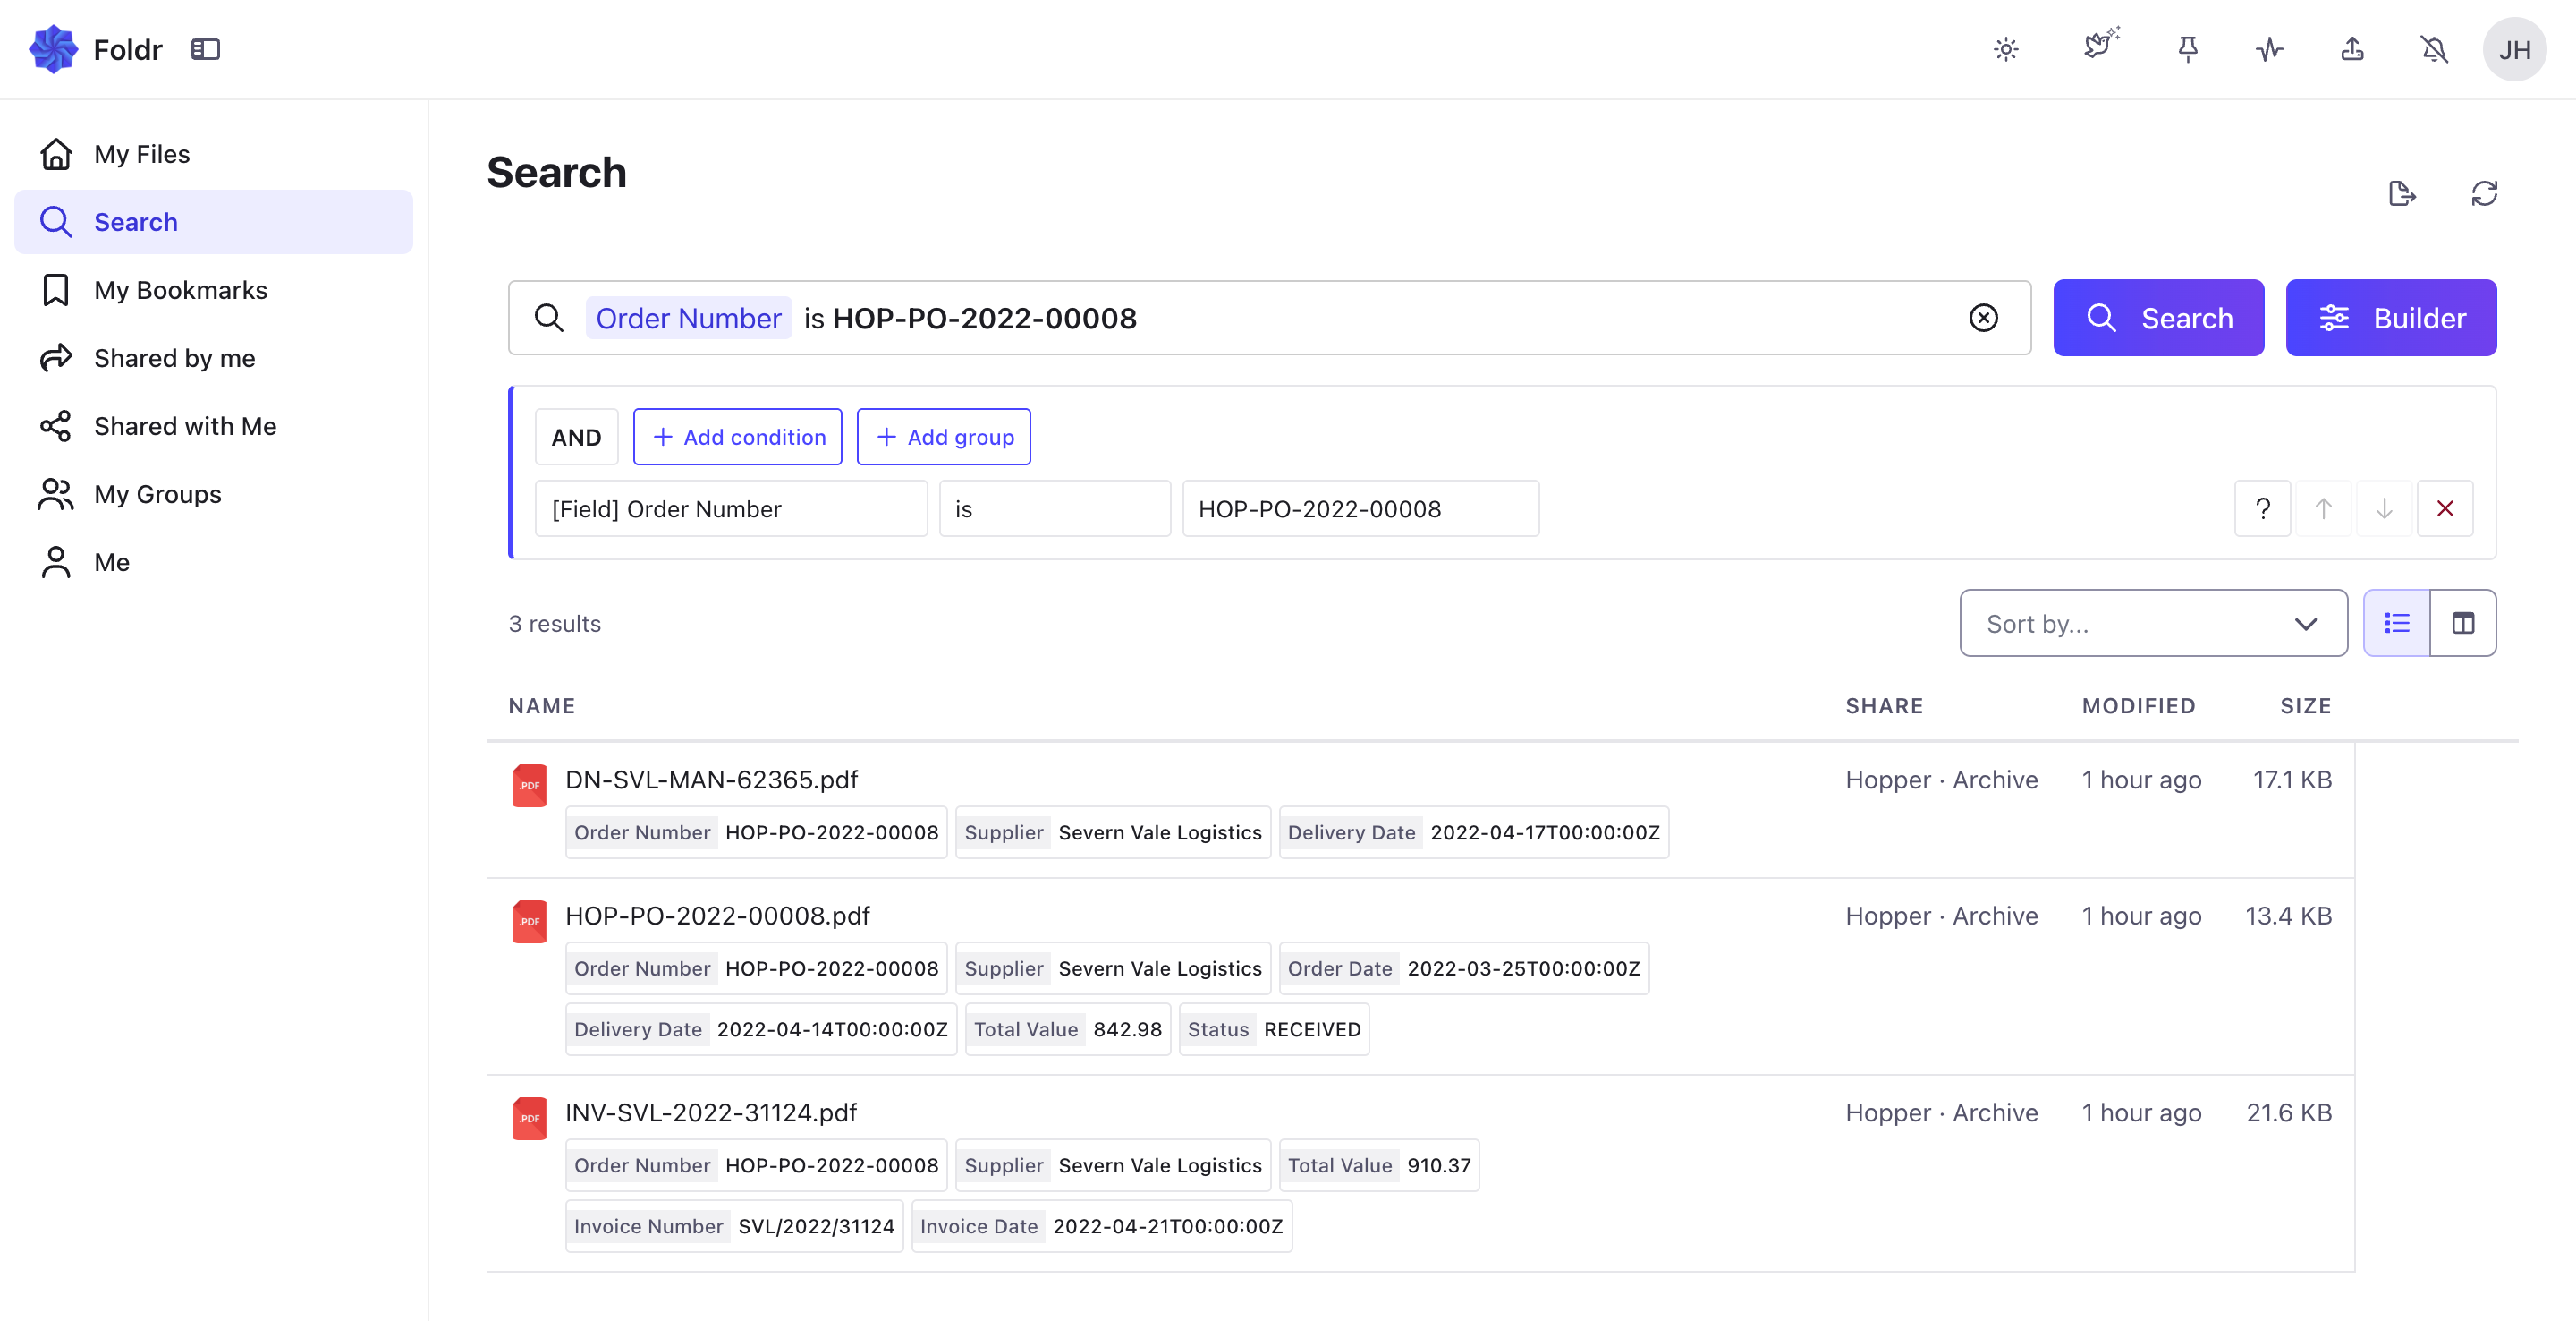Toggle the muted notifications bell
2576x1321 pixels.
[2434, 49]
